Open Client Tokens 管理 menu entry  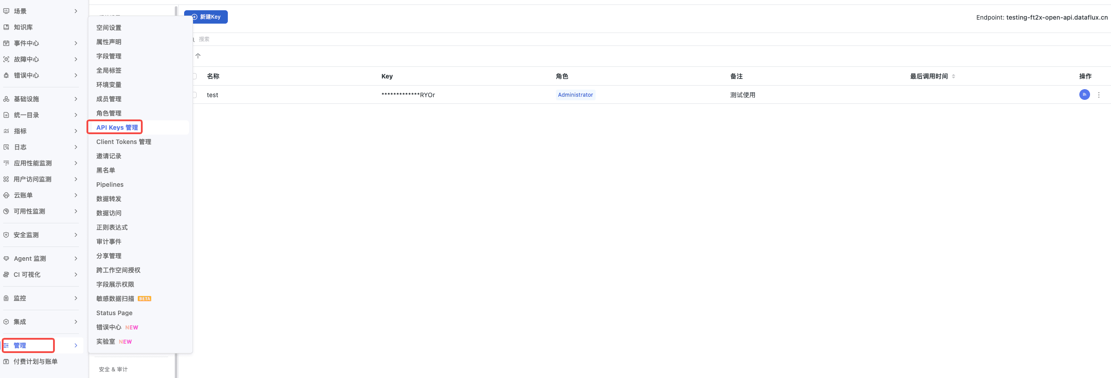(x=123, y=142)
